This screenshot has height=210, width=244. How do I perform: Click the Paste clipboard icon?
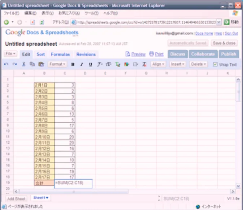pyautogui.click(x=41, y=64)
